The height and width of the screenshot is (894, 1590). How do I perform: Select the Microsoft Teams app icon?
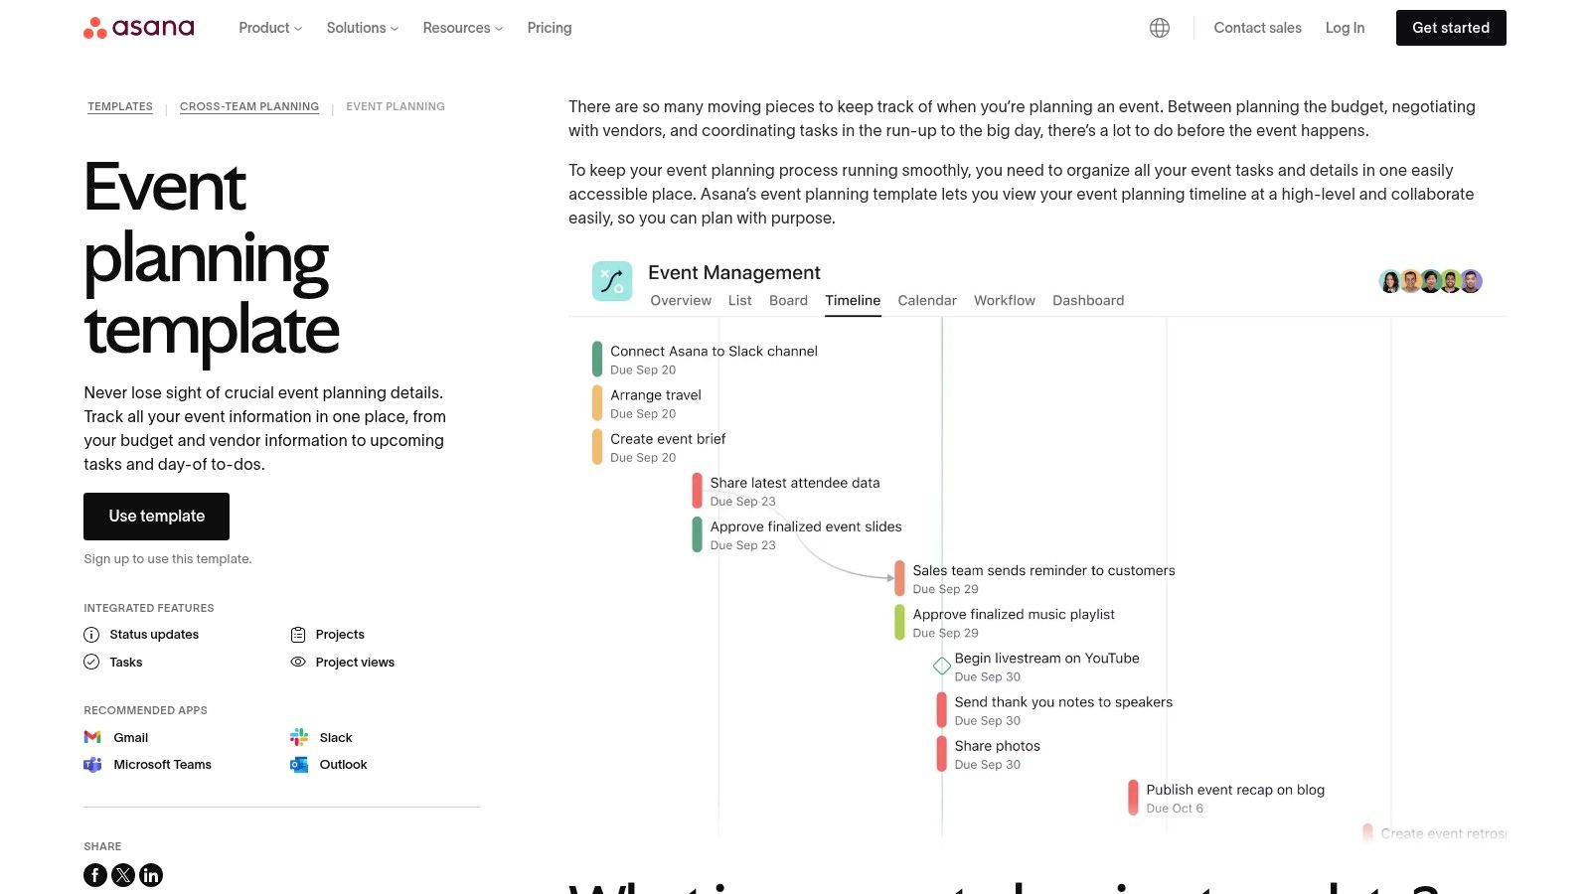point(92,764)
